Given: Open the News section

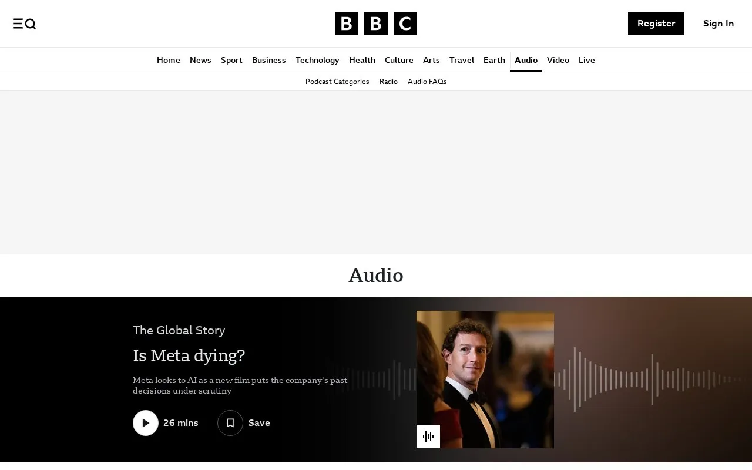Looking at the screenshot, I should (x=200, y=60).
